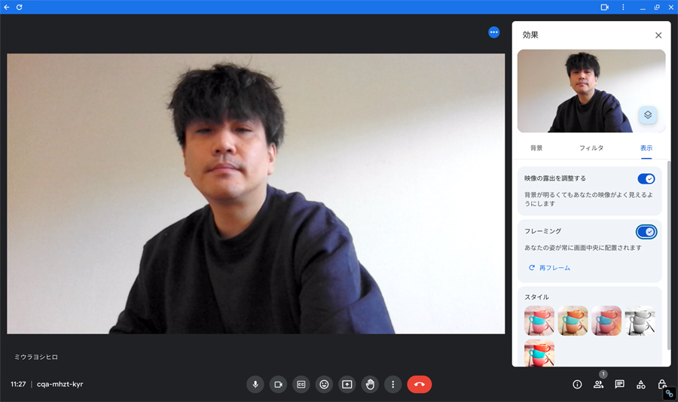The width and height of the screenshot is (678, 402).
Task: Open host controls lock icon
Action: [x=661, y=384]
